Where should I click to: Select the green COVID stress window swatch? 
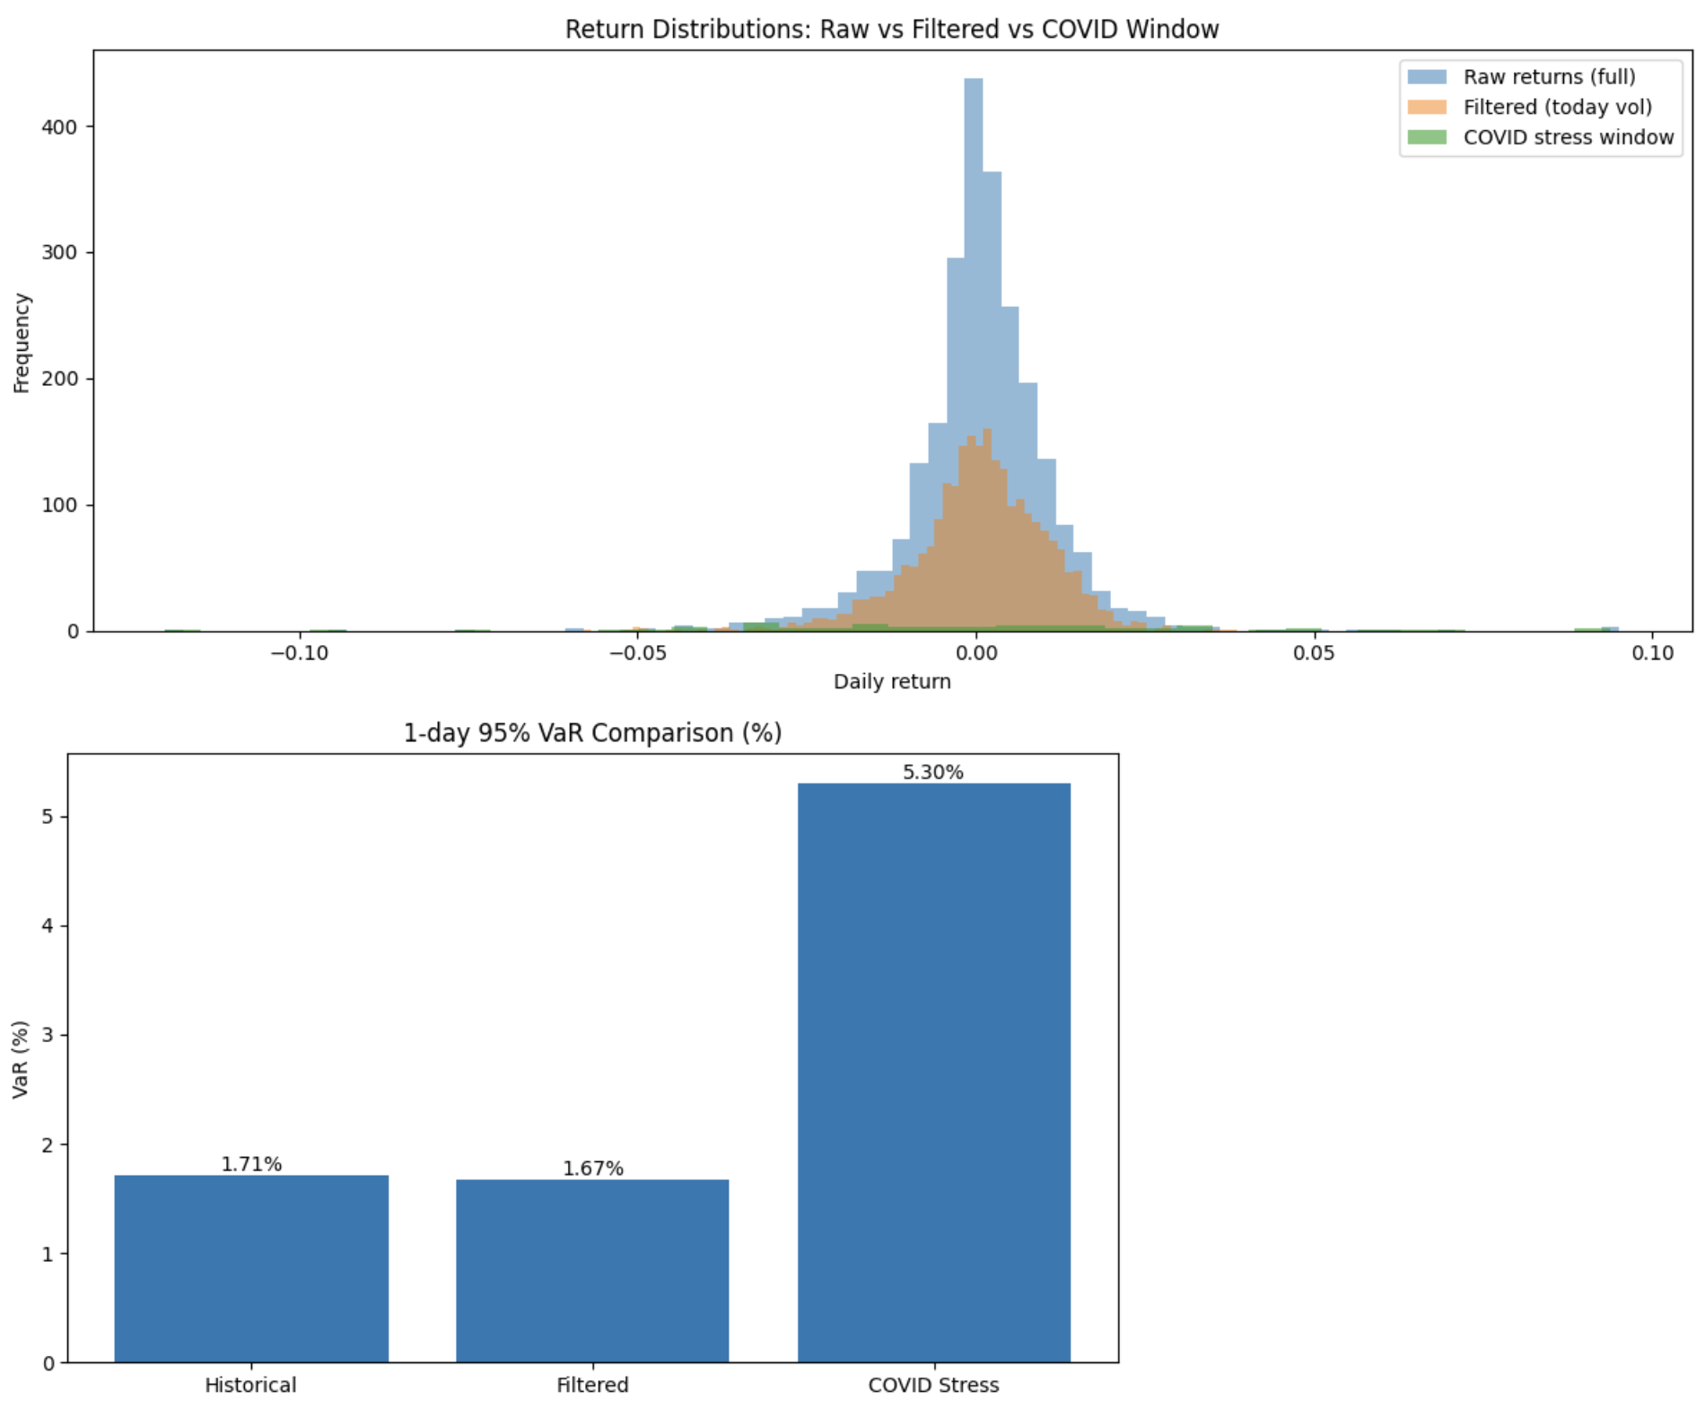tap(1429, 136)
